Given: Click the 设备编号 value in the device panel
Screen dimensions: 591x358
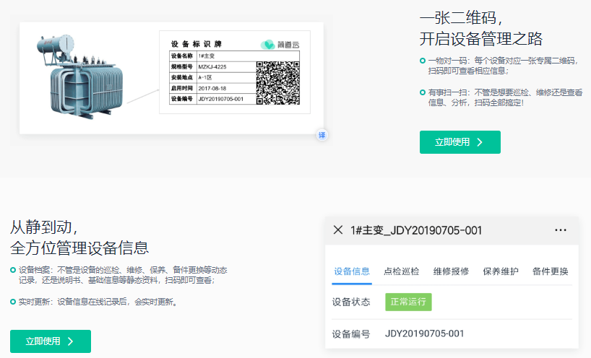Looking at the screenshot, I should pyautogui.click(x=425, y=333).
